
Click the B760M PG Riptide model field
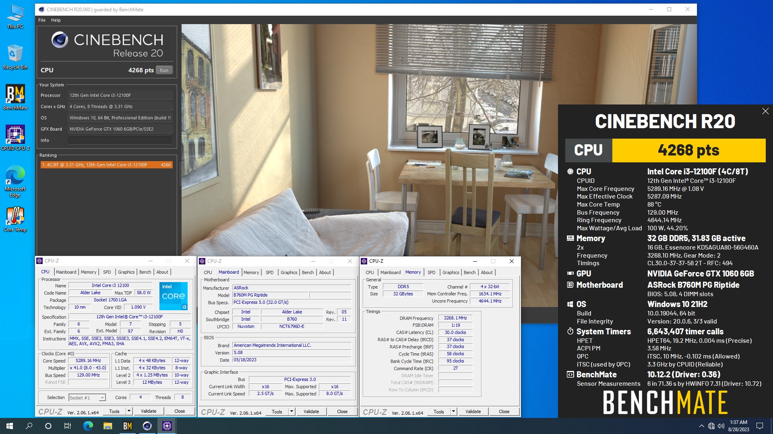pyautogui.click(x=271, y=295)
